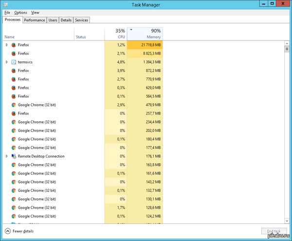Select the Processes tab
292x241 pixels.
13,20
